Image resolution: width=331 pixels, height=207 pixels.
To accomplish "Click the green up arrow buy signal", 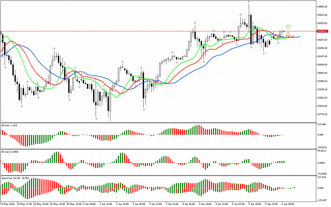I will (x=288, y=27).
